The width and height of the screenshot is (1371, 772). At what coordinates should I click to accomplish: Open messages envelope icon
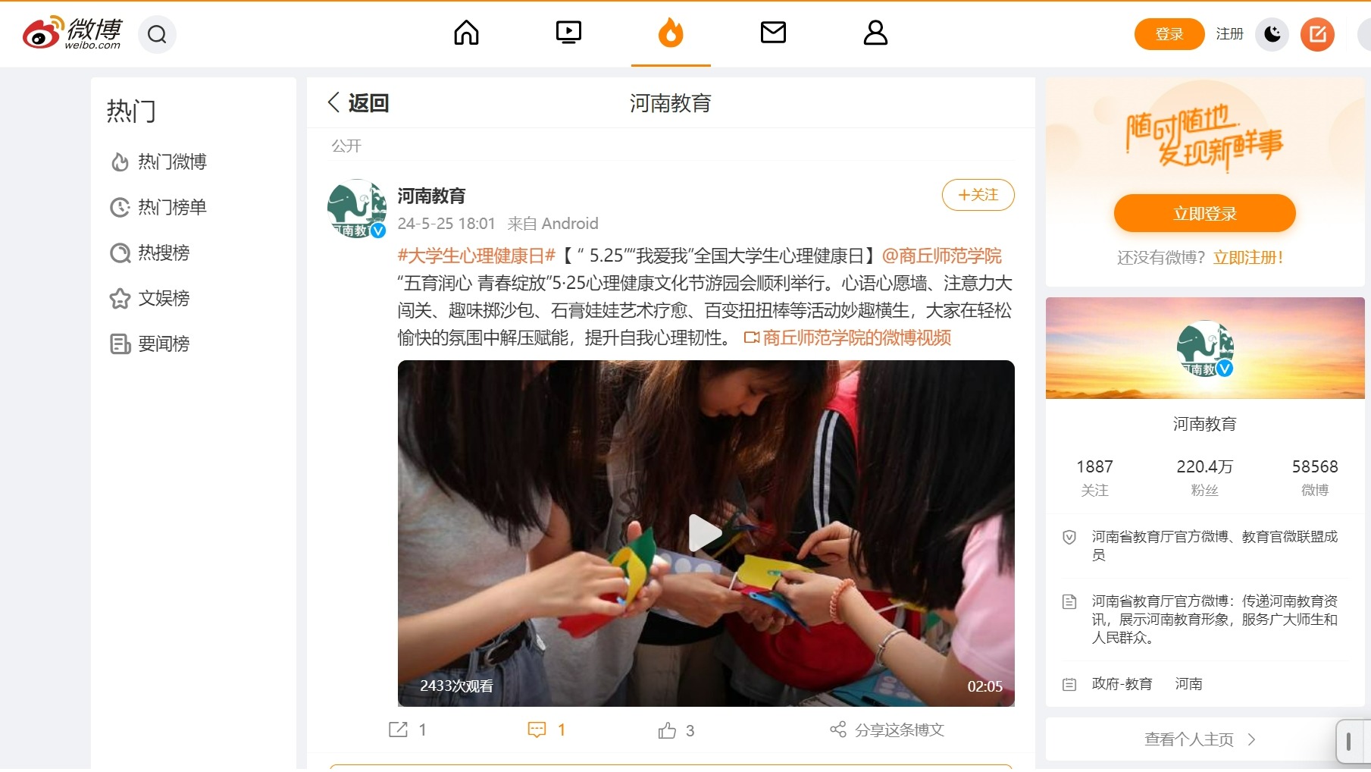coord(773,33)
